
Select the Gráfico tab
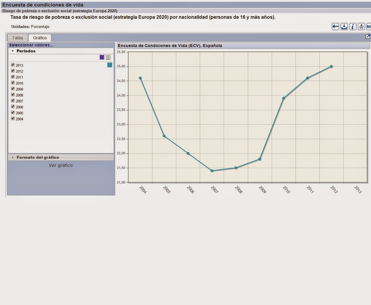coord(40,38)
